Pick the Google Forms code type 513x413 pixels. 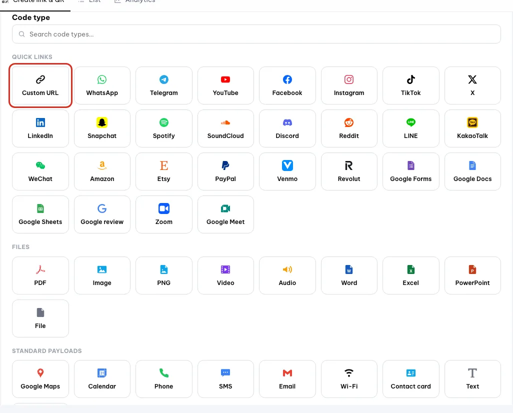411,171
